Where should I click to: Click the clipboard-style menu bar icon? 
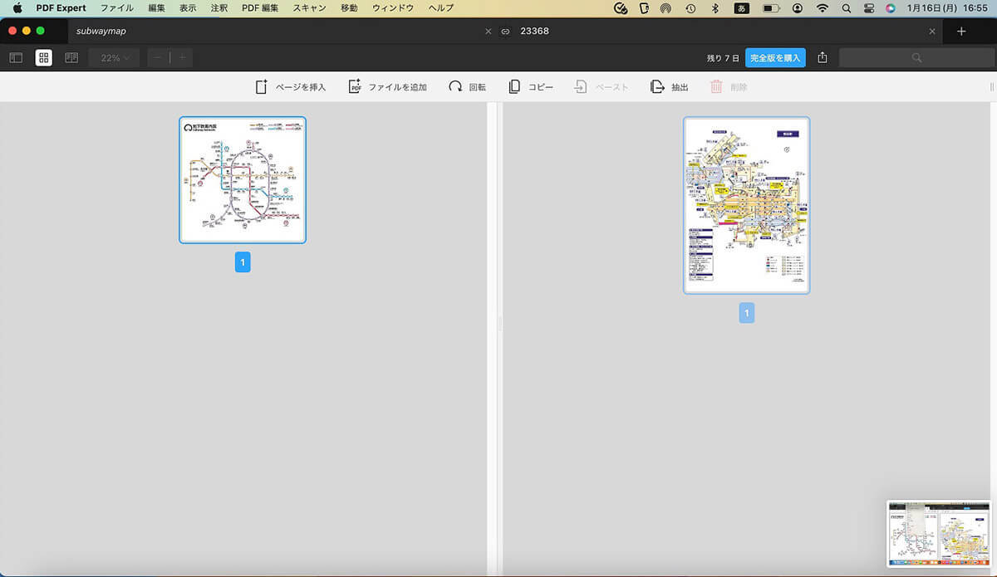pos(644,7)
